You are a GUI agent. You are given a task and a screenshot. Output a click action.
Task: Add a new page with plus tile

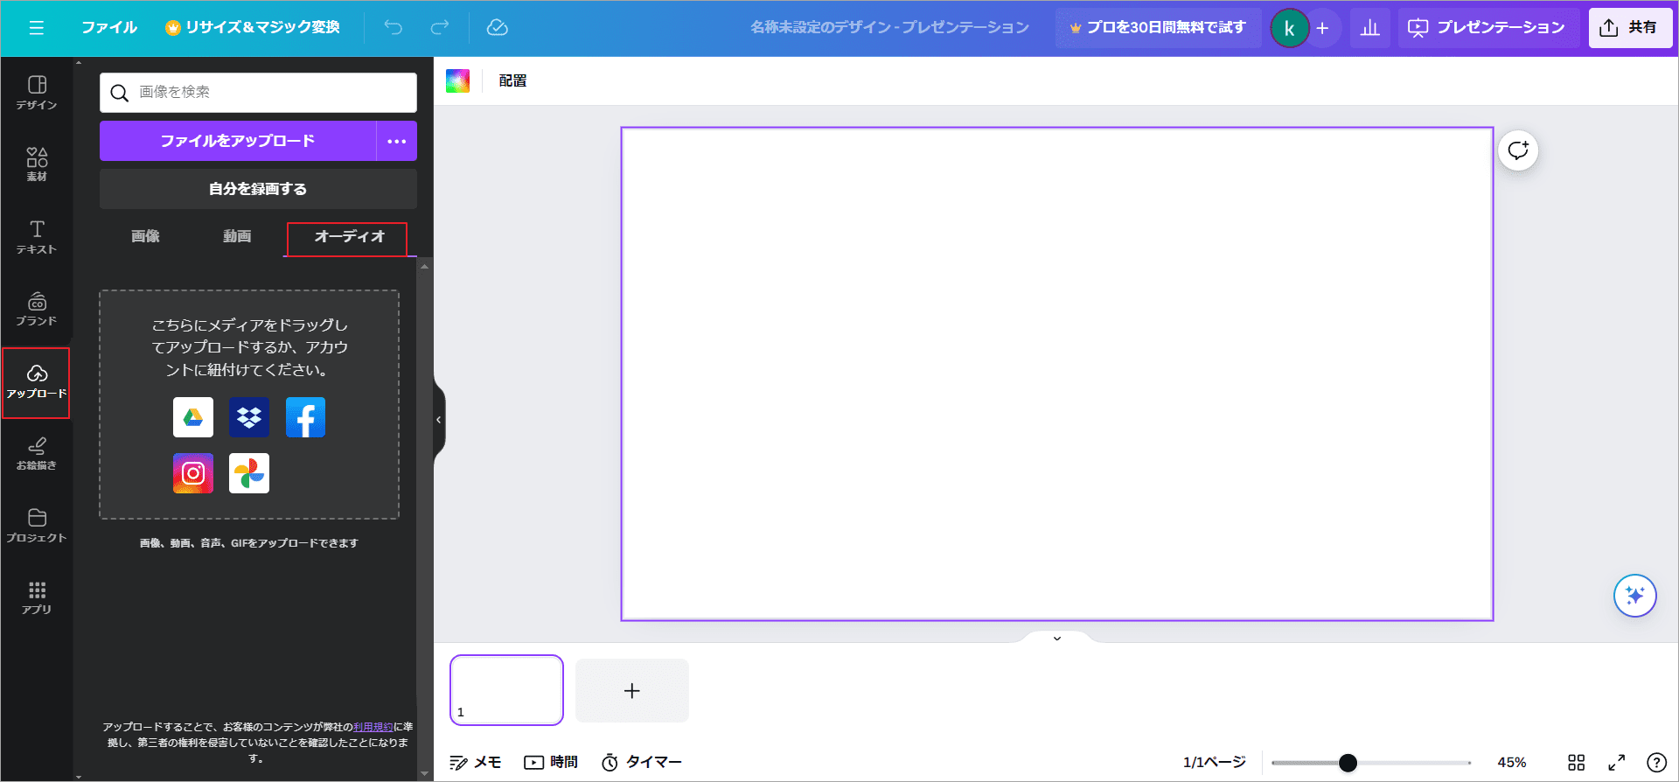[x=632, y=690]
